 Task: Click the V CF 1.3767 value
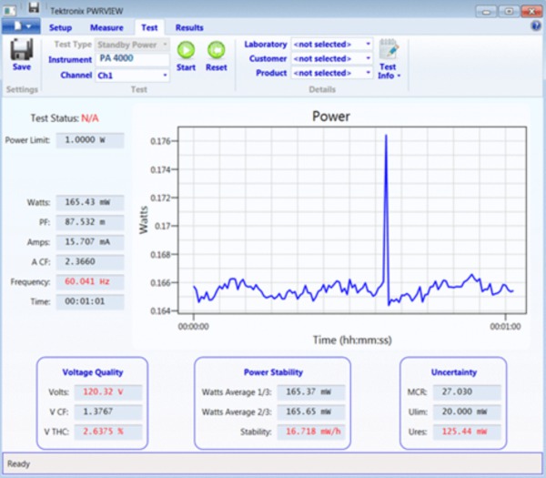pos(108,412)
